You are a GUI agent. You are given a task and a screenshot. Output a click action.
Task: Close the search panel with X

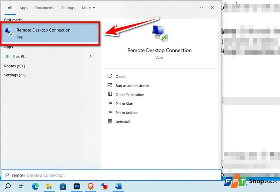click(x=212, y=7)
